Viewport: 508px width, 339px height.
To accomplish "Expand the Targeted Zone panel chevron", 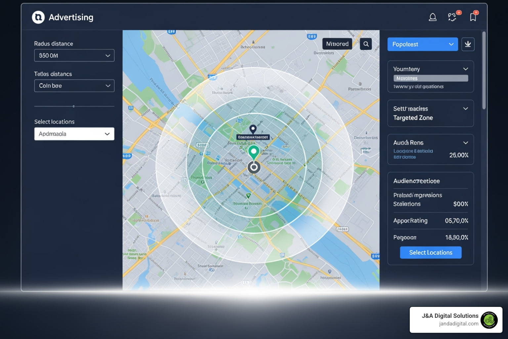I will 466,109.
